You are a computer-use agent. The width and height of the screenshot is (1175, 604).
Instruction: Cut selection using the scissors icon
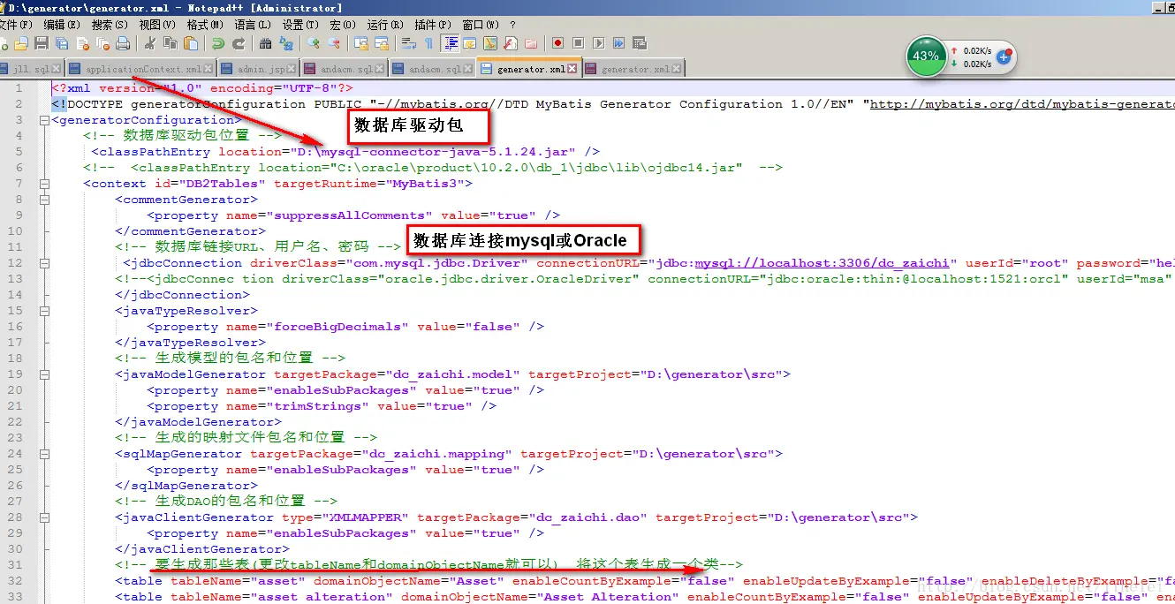tap(149, 42)
